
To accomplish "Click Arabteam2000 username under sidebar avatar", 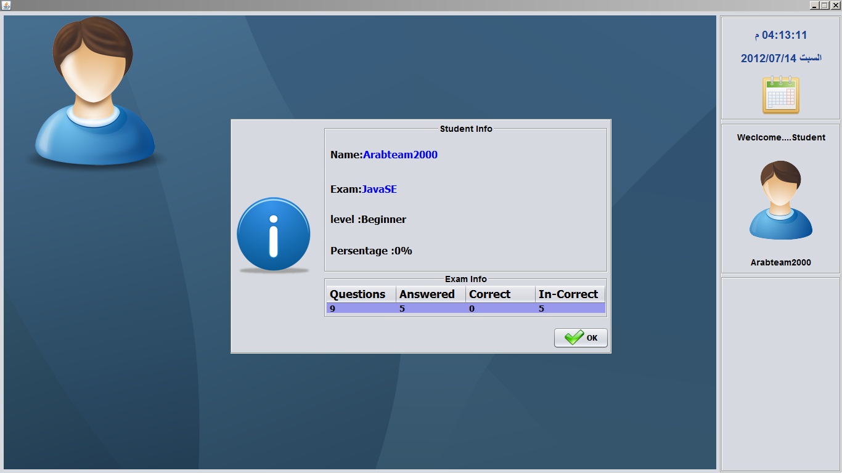I will coord(781,262).
